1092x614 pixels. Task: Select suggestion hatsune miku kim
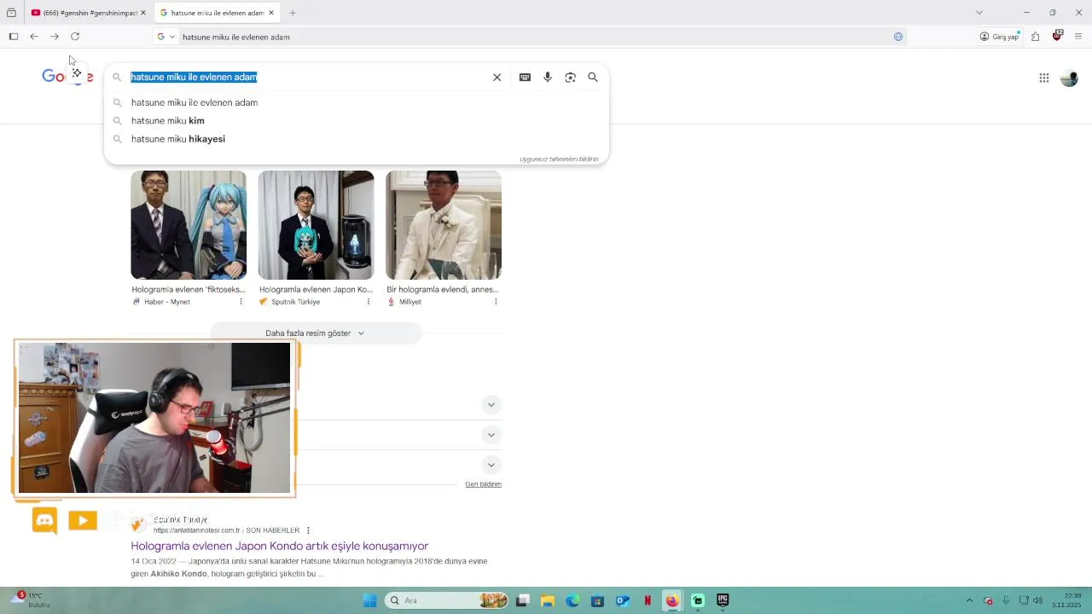coord(356,120)
